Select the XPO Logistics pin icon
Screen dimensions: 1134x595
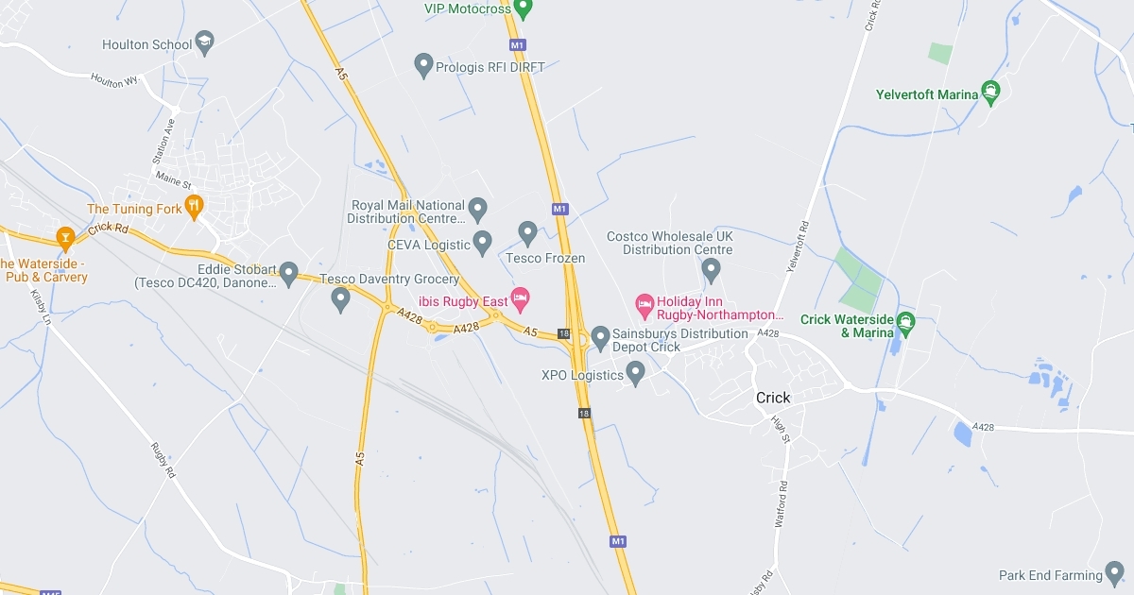636,373
